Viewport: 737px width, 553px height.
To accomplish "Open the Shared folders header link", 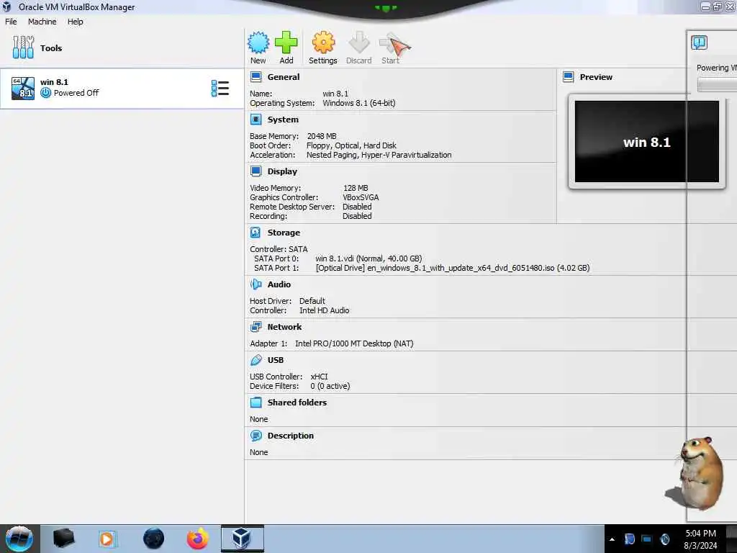I will click(297, 402).
